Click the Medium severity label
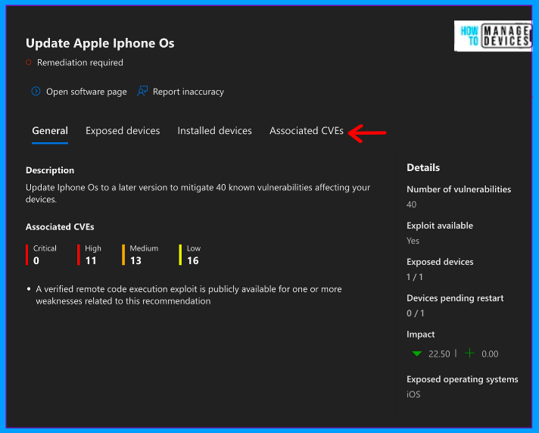539x433 pixels. pyautogui.click(x=144, y=248)
